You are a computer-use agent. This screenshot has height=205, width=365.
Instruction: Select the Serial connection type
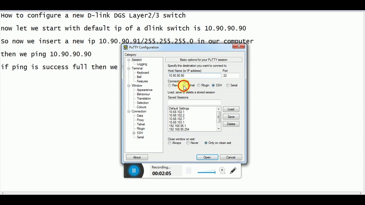pos(228,85)
